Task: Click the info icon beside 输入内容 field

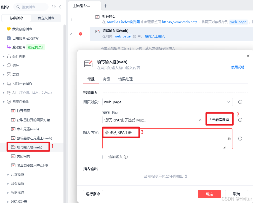Action: point(240,139)
